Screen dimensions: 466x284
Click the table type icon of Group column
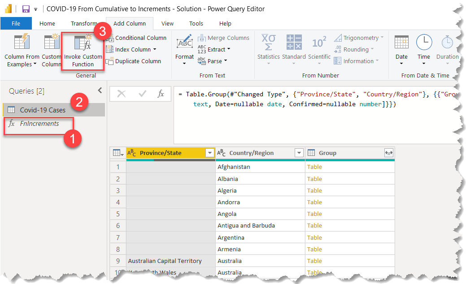[x=311, y=153]
